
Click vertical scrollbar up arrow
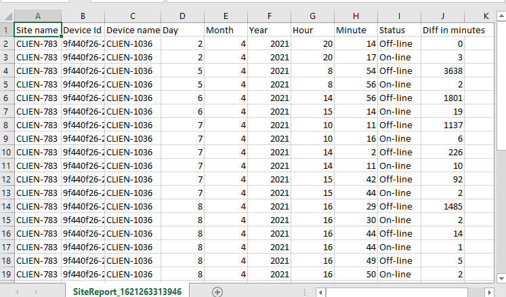click(501, 16)
